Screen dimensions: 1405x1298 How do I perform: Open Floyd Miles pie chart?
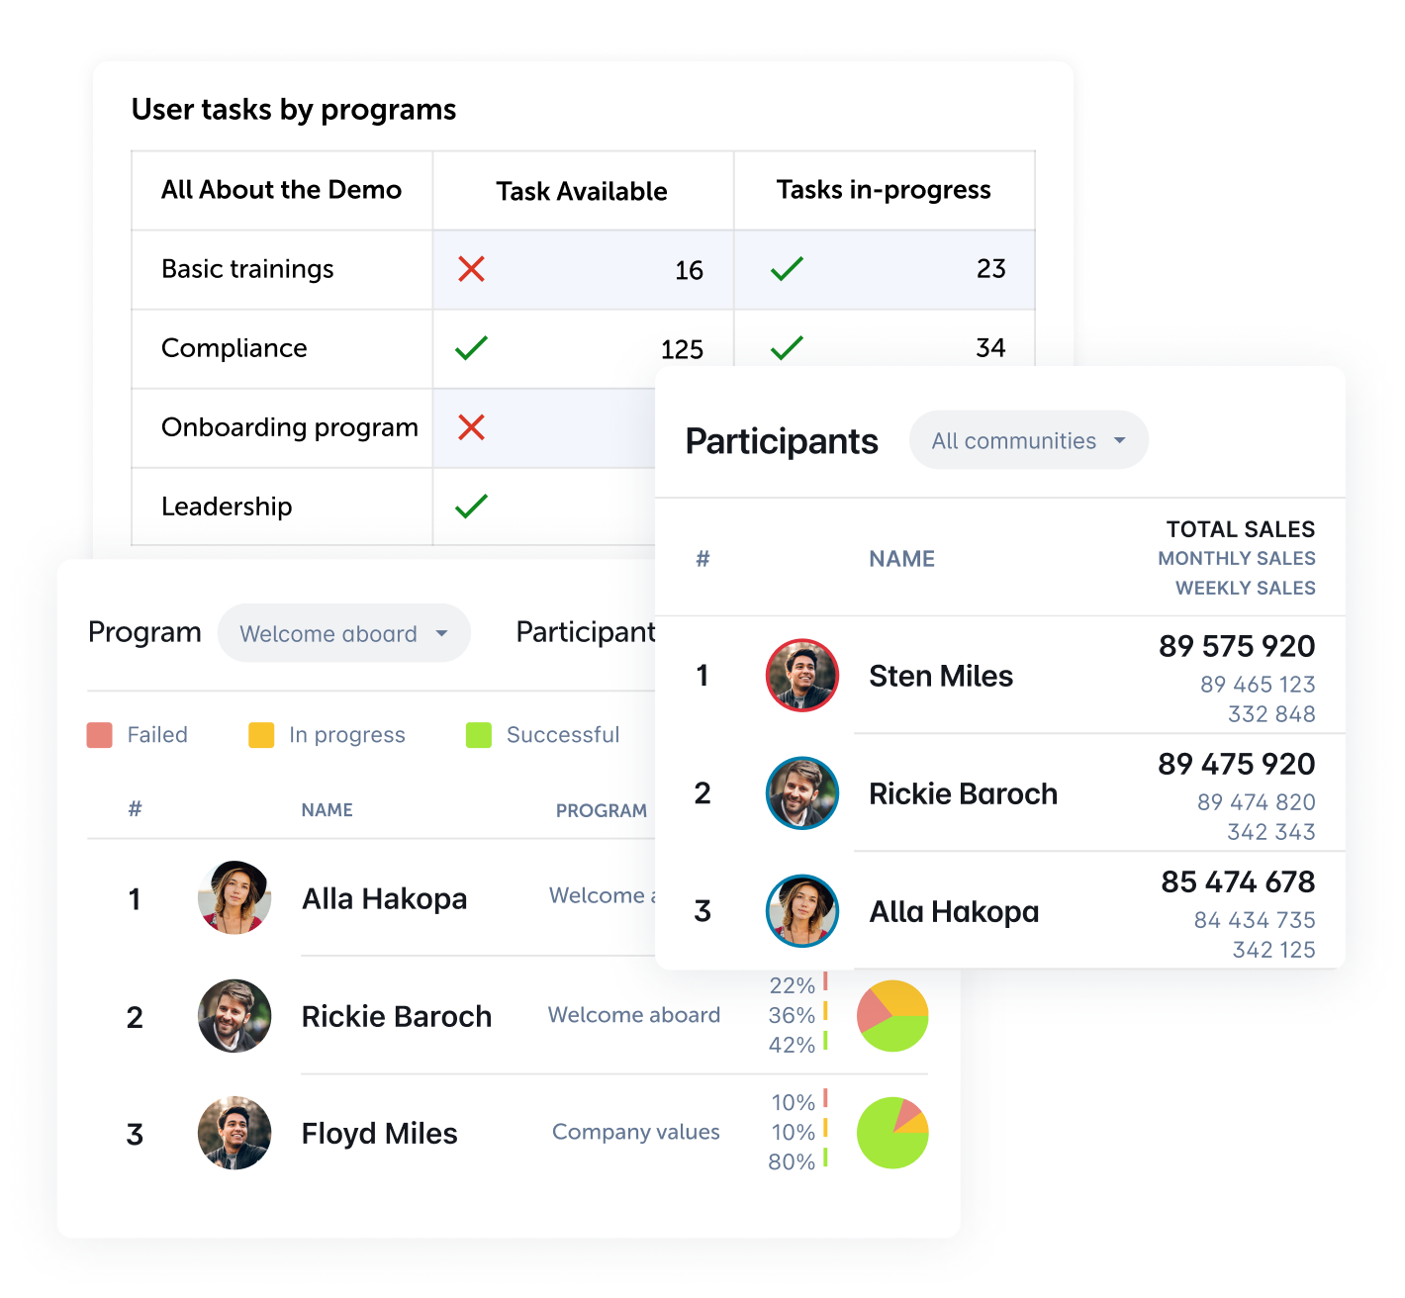tap(892, 1133)
